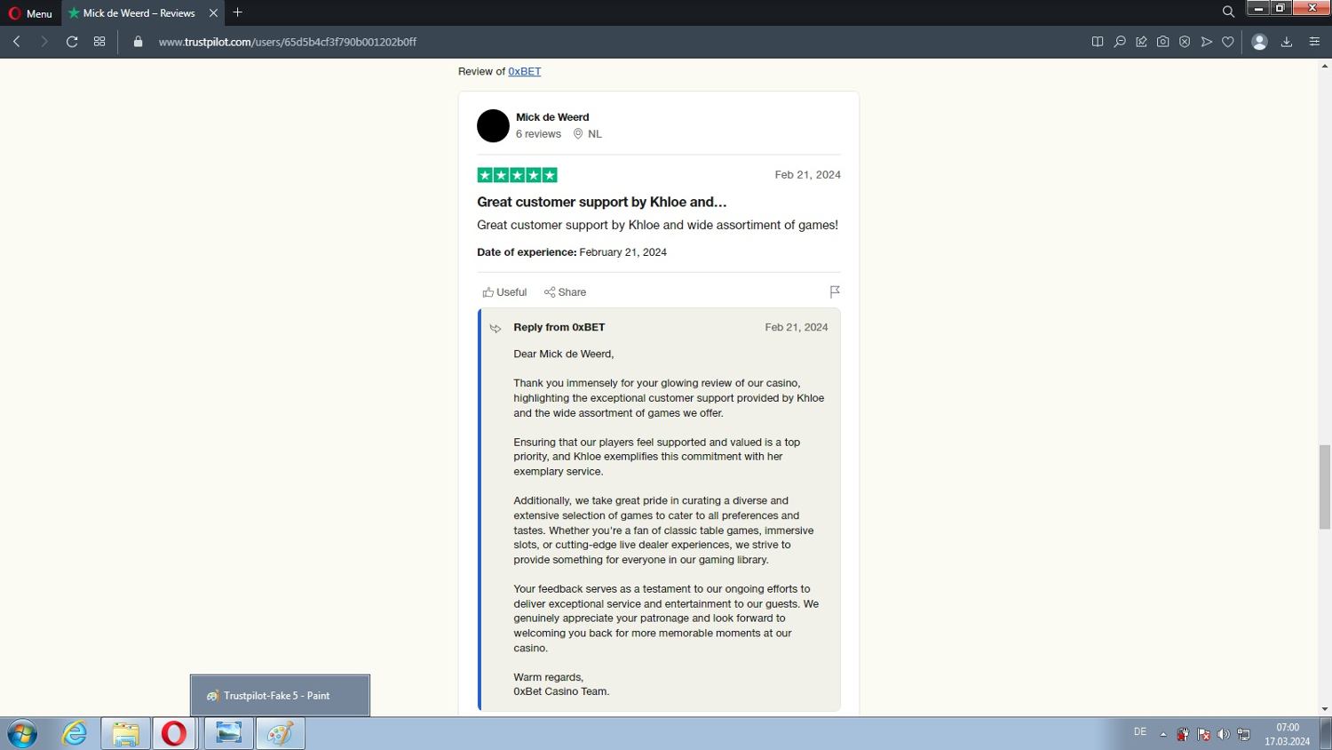The image size is (1332, 750).
Task: Open tab search magnifier in title bar
Action: tap(1228, 12)
